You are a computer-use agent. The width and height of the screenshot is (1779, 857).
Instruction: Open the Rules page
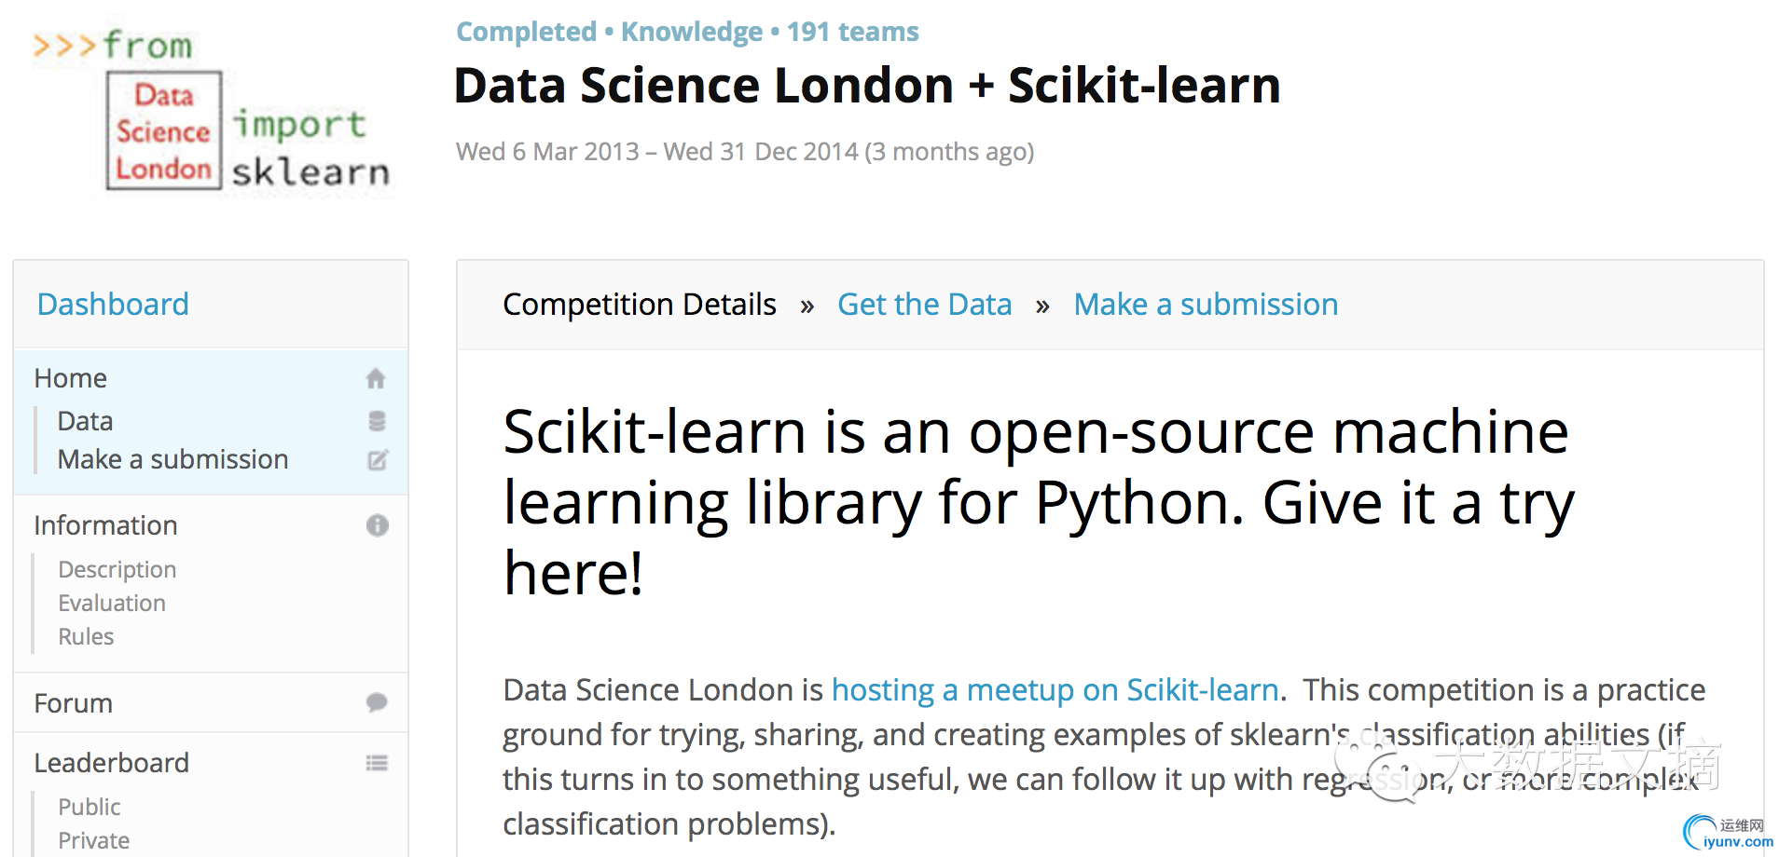coord(86,636)
